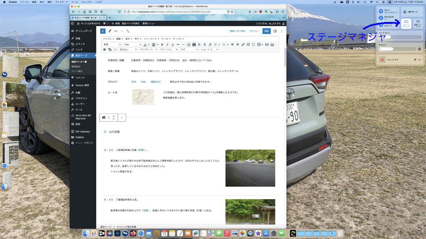426x239 pixels.
Task: Click the insert link chain icon
Action: pos(243,44)
